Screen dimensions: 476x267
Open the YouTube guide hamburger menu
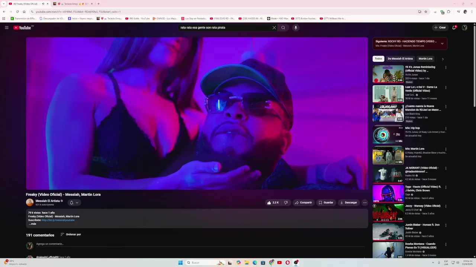coord(6,27)
